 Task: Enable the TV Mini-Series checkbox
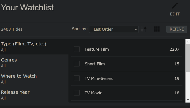click(x=77, y=78)
